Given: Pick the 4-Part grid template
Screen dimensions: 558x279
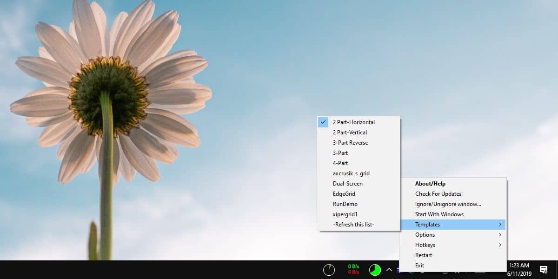Looking at the screenshot, I should point(340,163).
